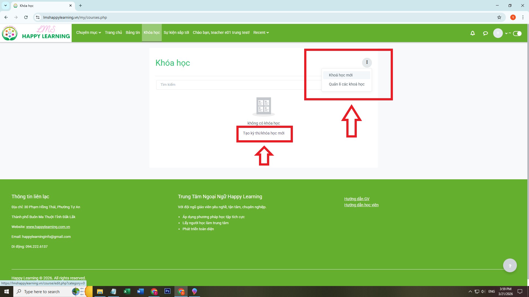Image resolution: width=529 pixels, height=297 pixels.
Task: Open www.happylearning.com.vn website link
Action: tap(48, 227)
